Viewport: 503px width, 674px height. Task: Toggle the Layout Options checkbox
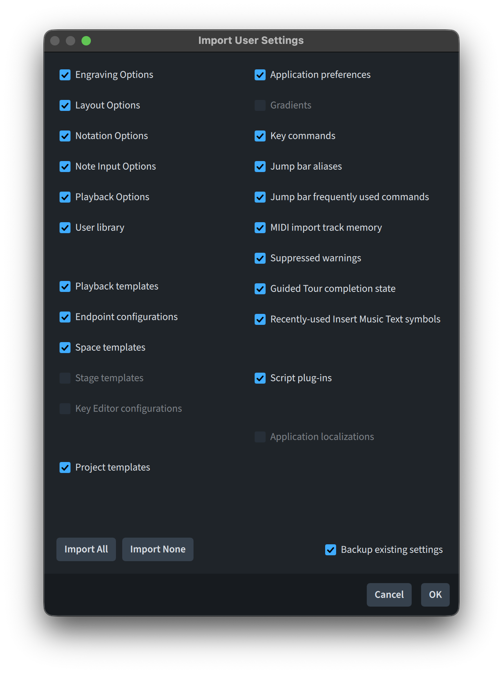click(65, 105)
